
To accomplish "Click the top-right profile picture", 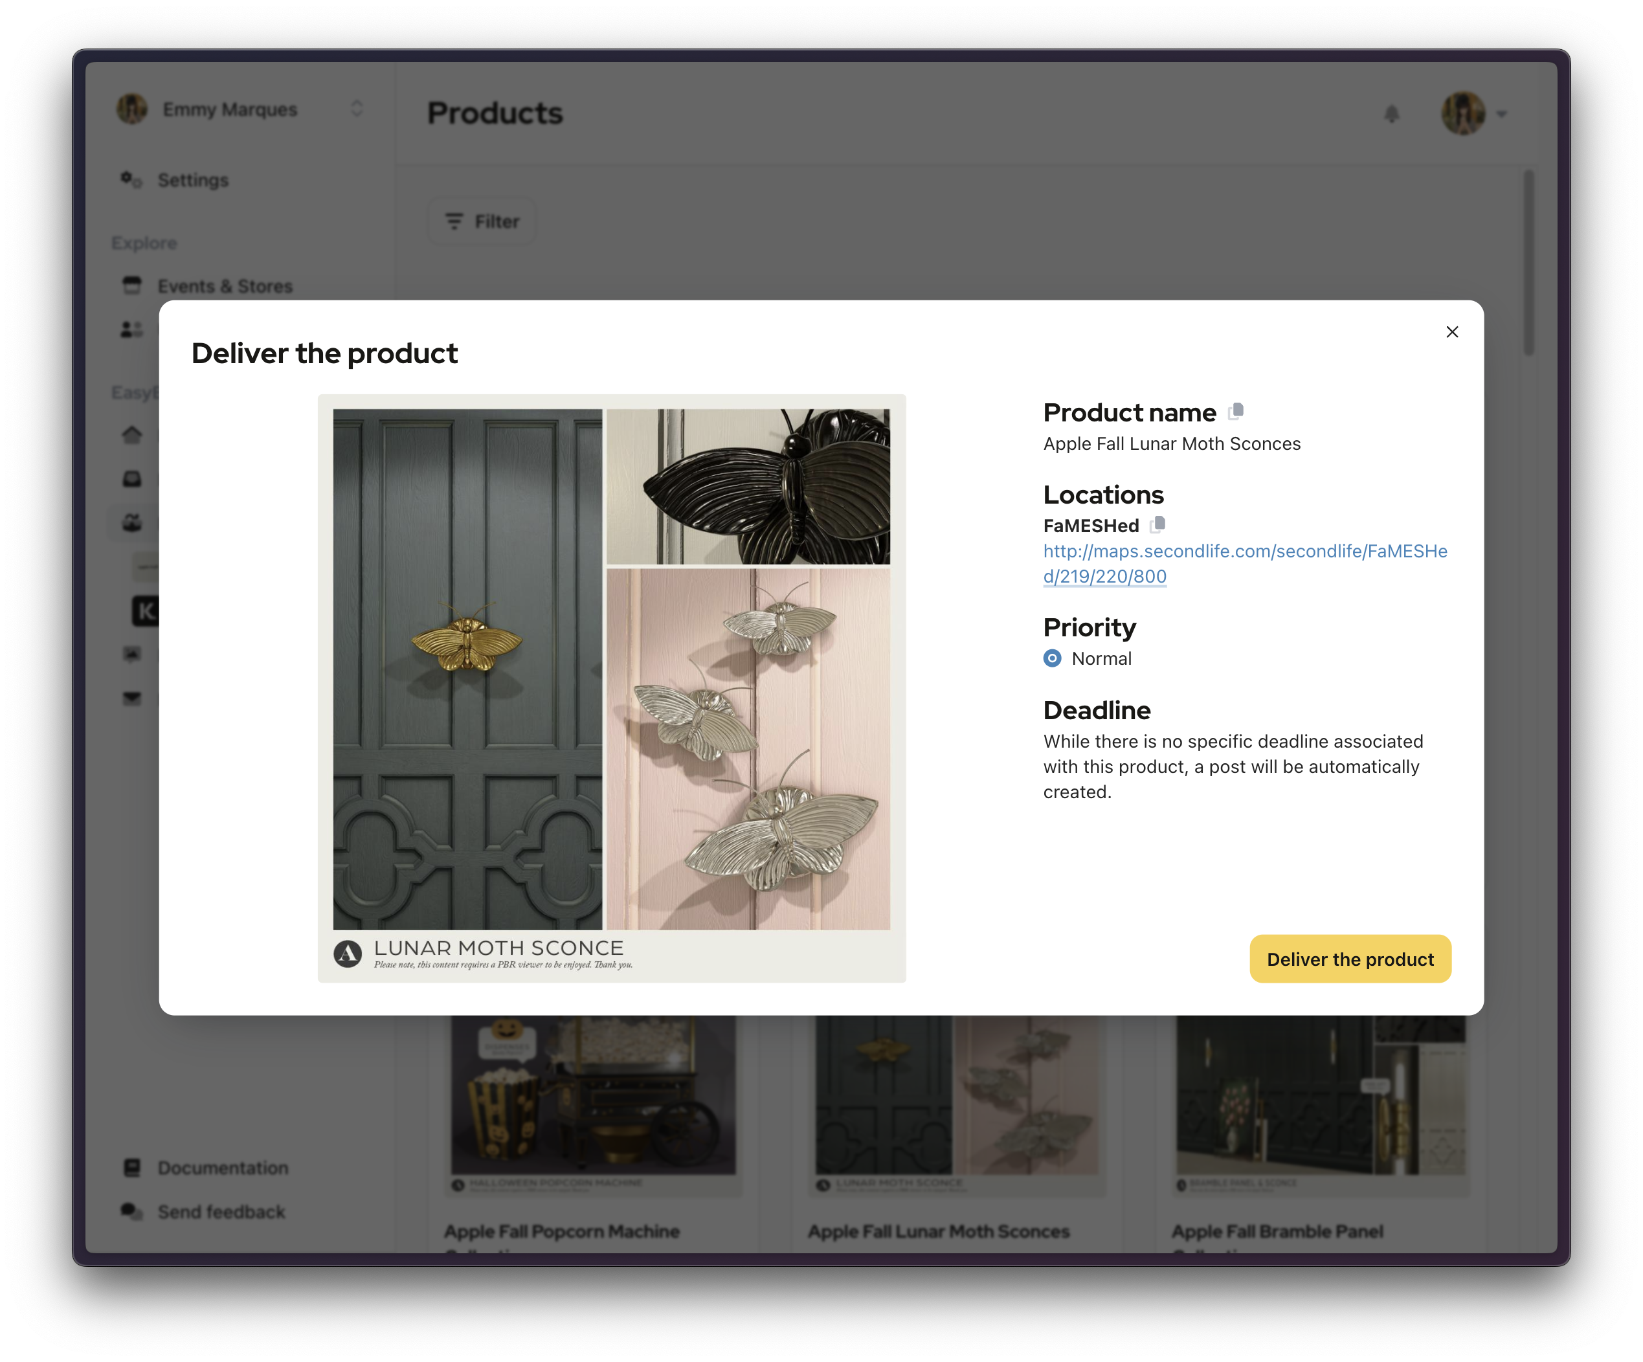I will click(1462, 114).
